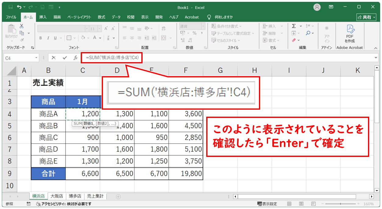The width and height of the screenshot is (382, 209).
Task: Open 表示設定 in the status bar
Action: click(267, 204)
